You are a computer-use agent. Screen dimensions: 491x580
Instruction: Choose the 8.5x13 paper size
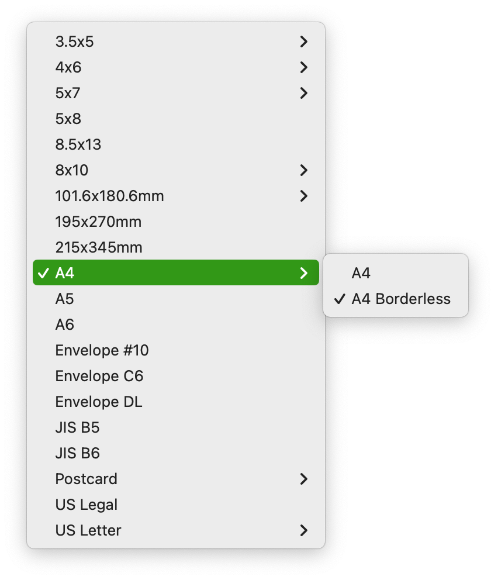(78, 144)
